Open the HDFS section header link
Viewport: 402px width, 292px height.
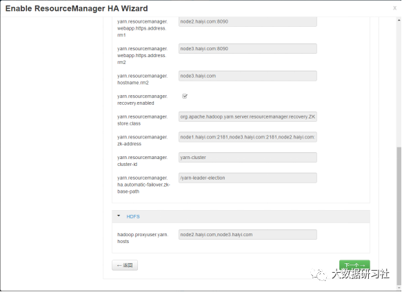133,216
